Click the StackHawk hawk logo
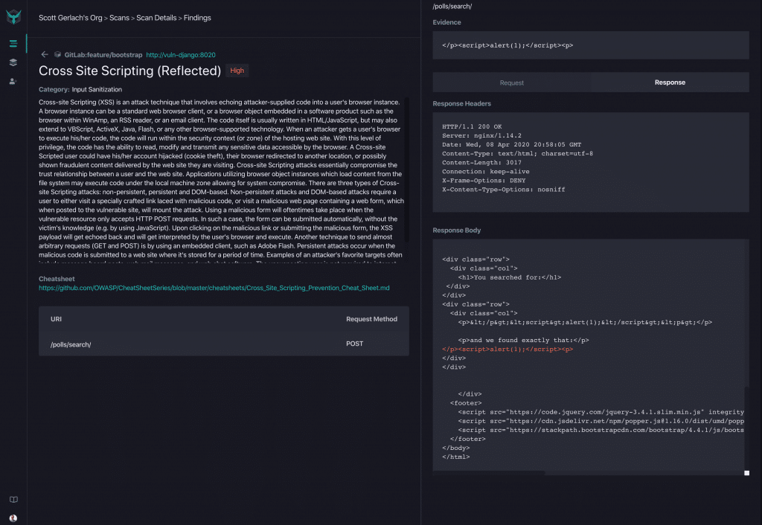The height and width of the screenshot is (525, 762). pos(13,17)
